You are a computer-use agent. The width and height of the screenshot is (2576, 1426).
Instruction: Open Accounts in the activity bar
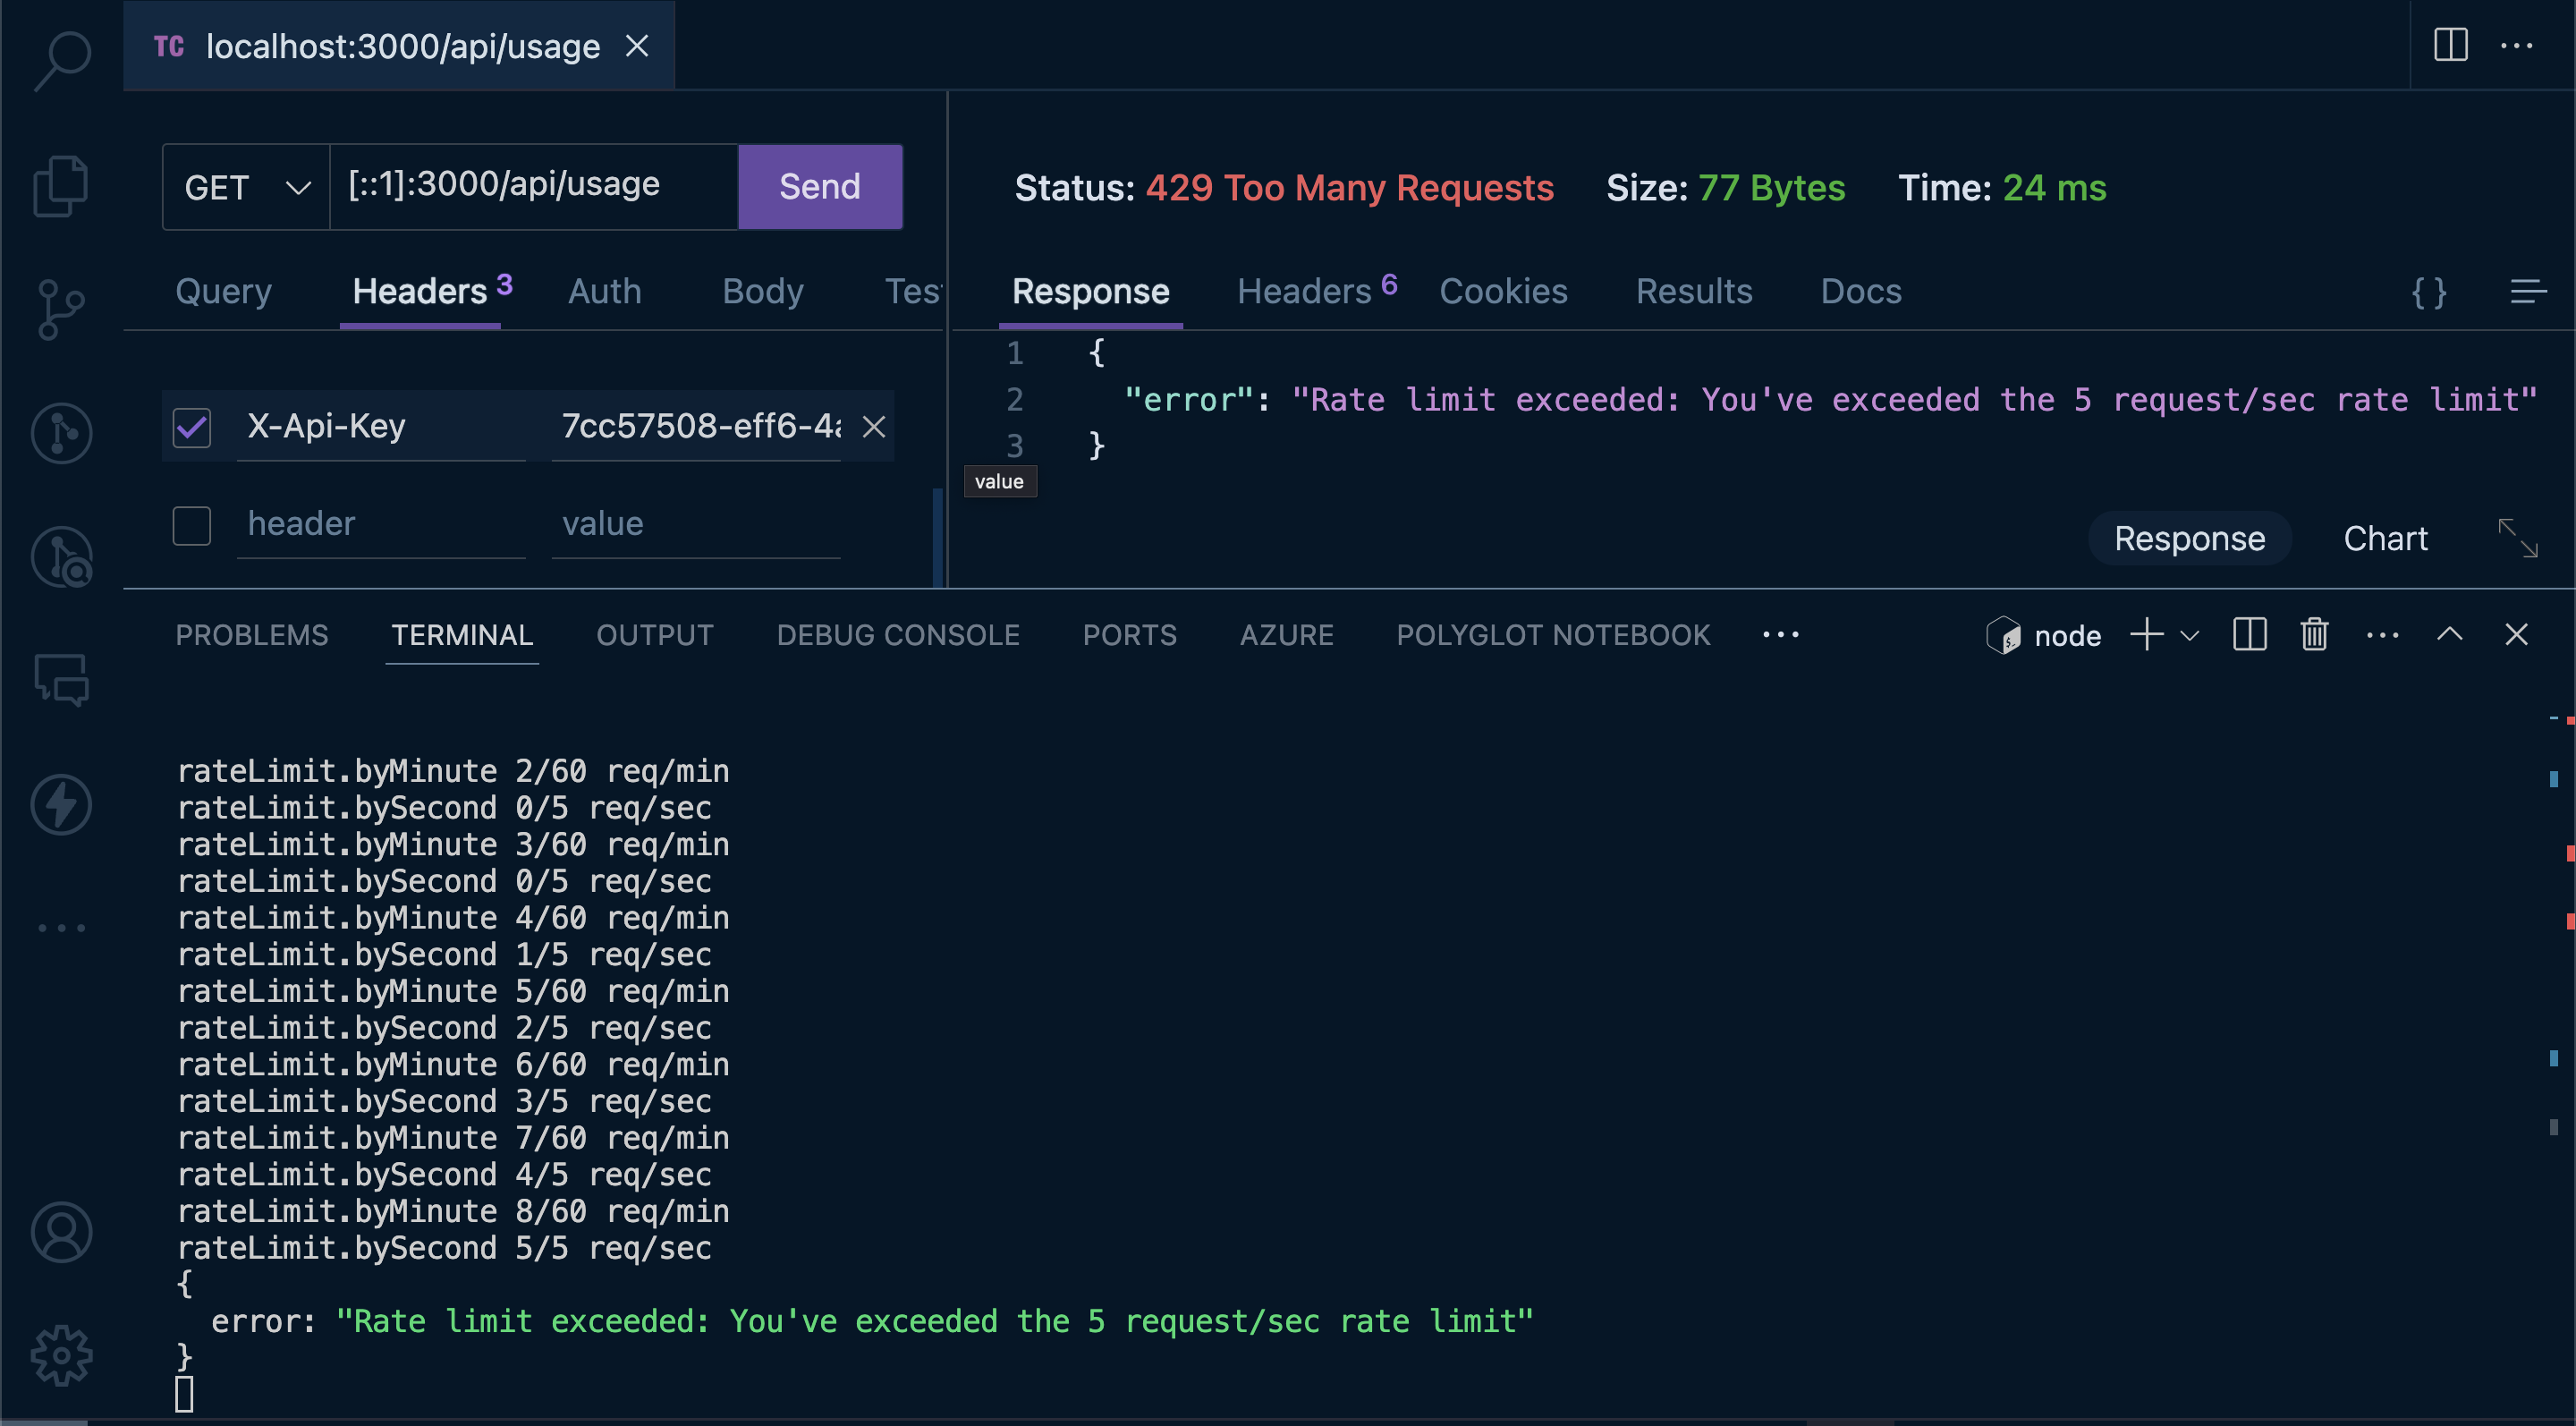pyautogui.click(x=60, y=1232)
